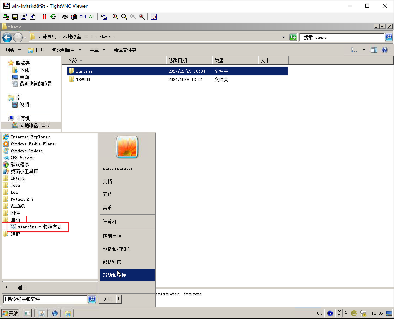Send Ctrl+Esc using the Windows flag icon
Image resolution: width=394 pixels, height=319 pixels.
click(x=74, y=17)
